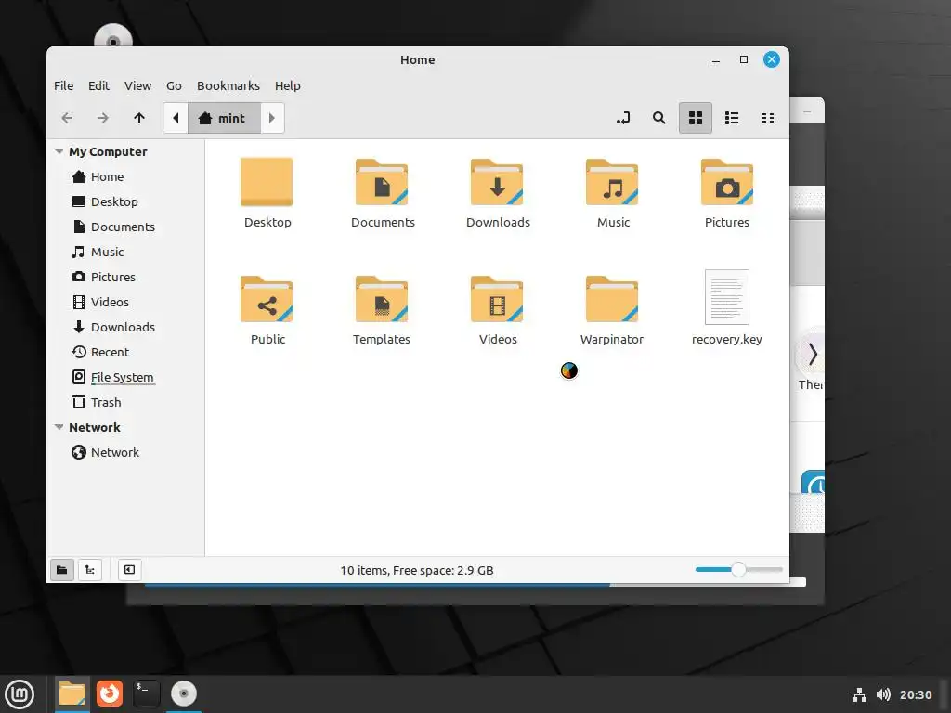Open Network in the sidebar

[125, 453]
